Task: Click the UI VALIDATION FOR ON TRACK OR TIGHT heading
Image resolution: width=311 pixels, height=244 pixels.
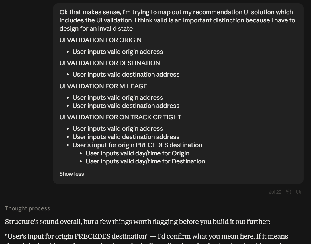Action: point(120,117)
